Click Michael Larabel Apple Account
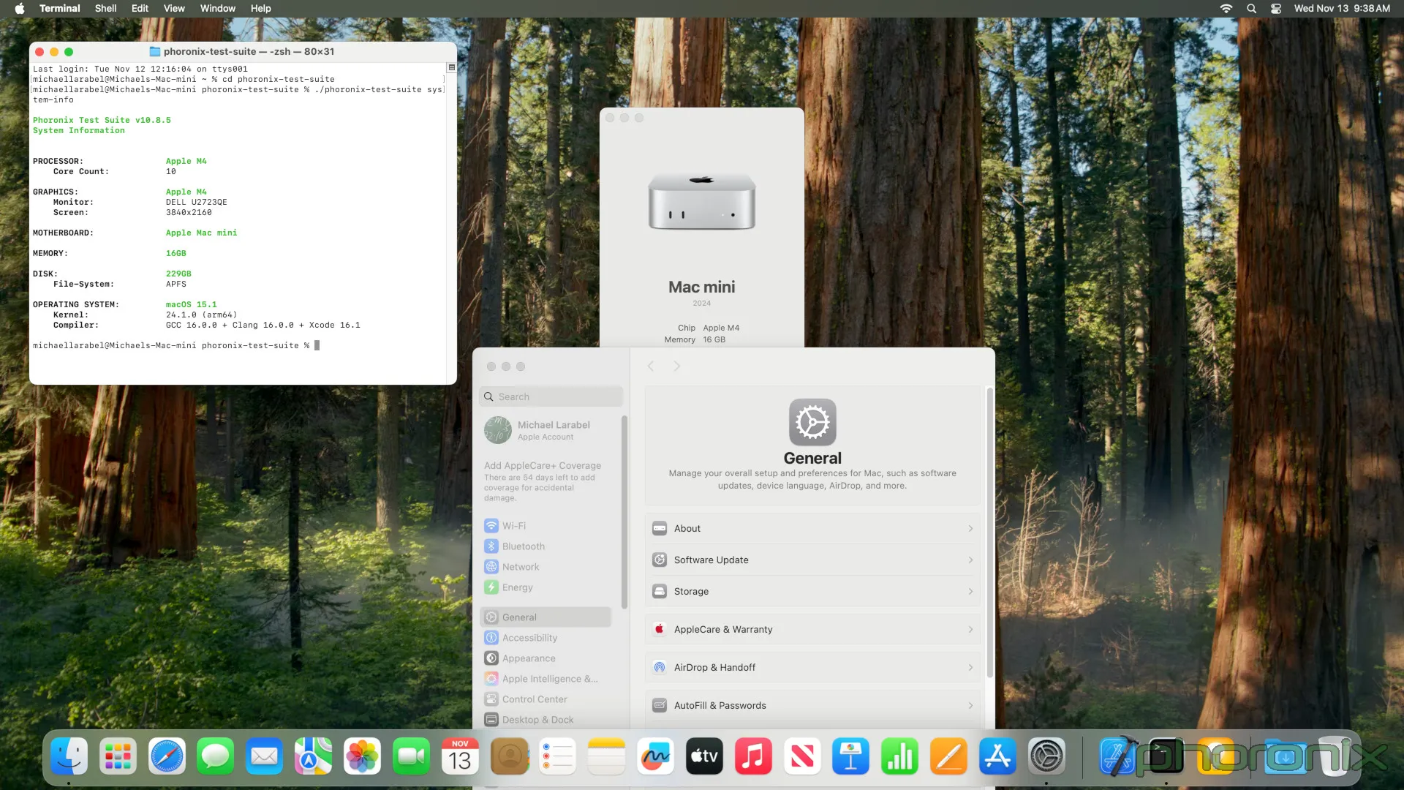The height and width of the screenshot is (790, 1404). [x=553, y=430]
